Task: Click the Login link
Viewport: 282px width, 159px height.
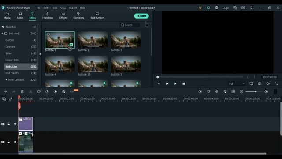Action: tap(226, 8)
